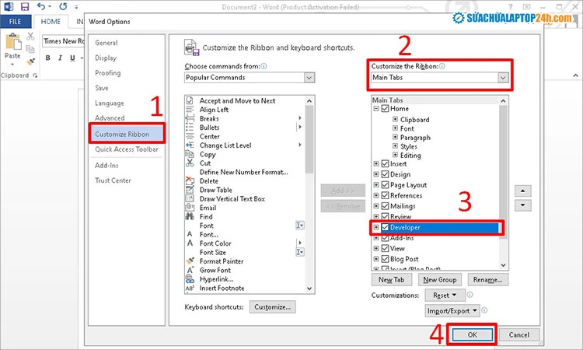Open the Customize Ribbon options category

click(x=126, y=134)
